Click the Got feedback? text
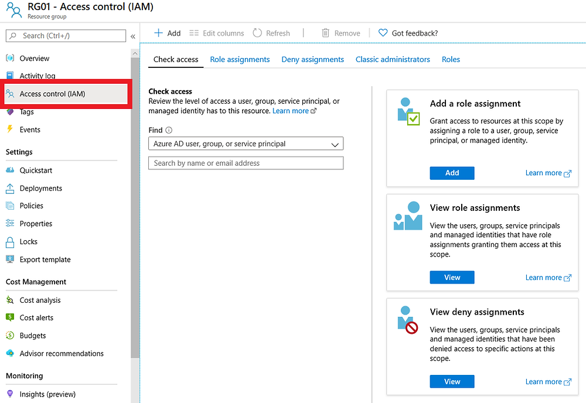 pos(414,33)
